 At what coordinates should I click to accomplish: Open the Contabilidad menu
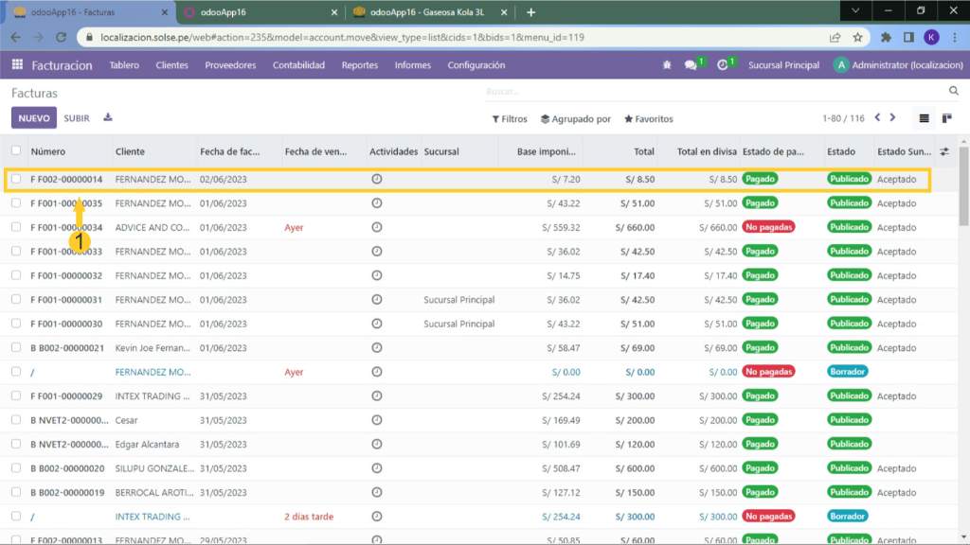298,65
